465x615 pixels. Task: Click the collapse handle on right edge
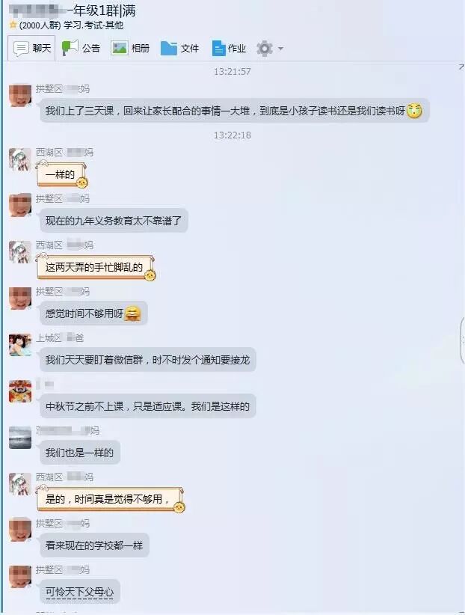462,341
